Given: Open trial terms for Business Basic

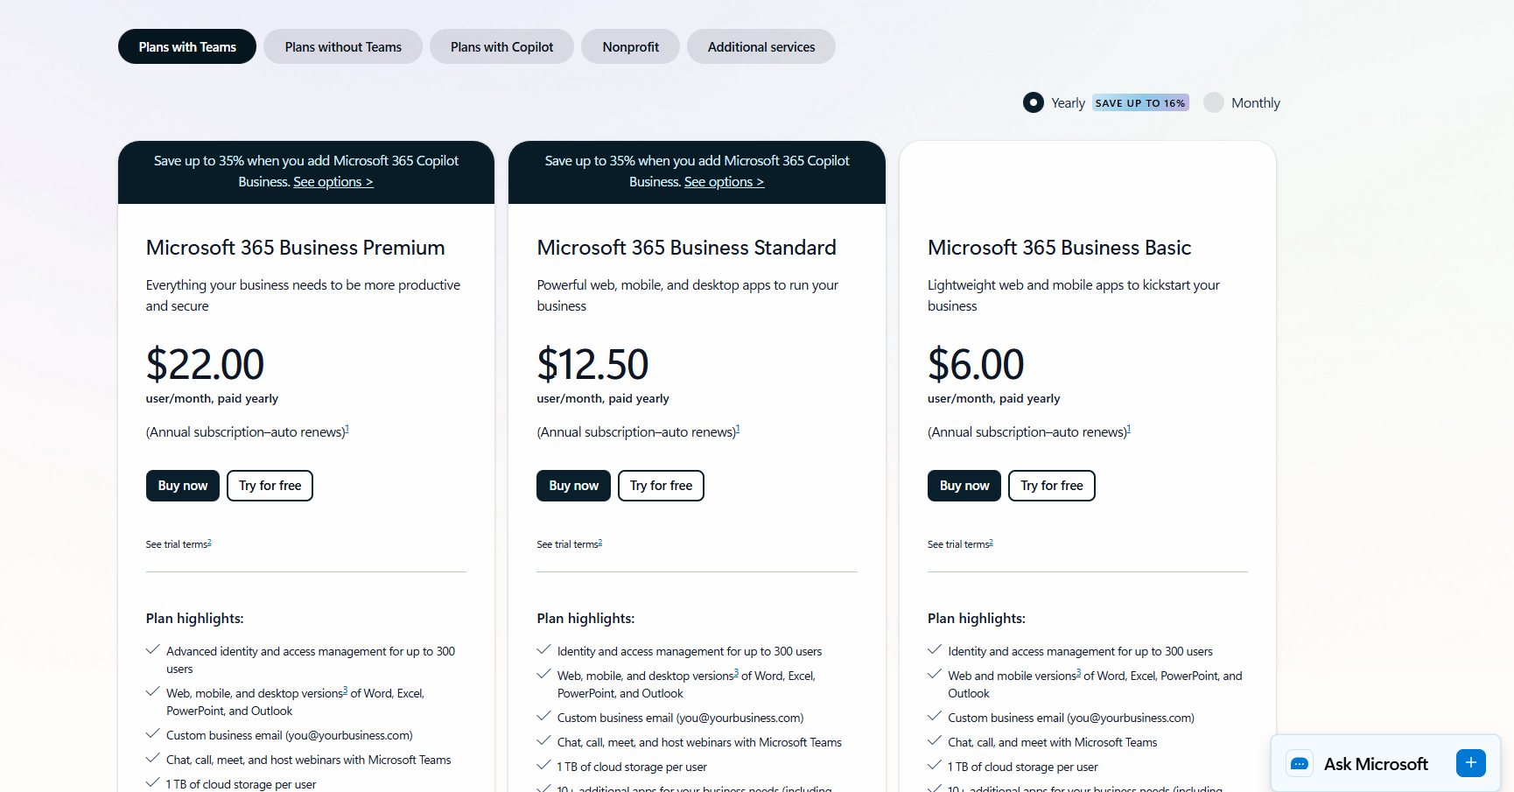Looking at the screenshot, I should tap(958, 543).
